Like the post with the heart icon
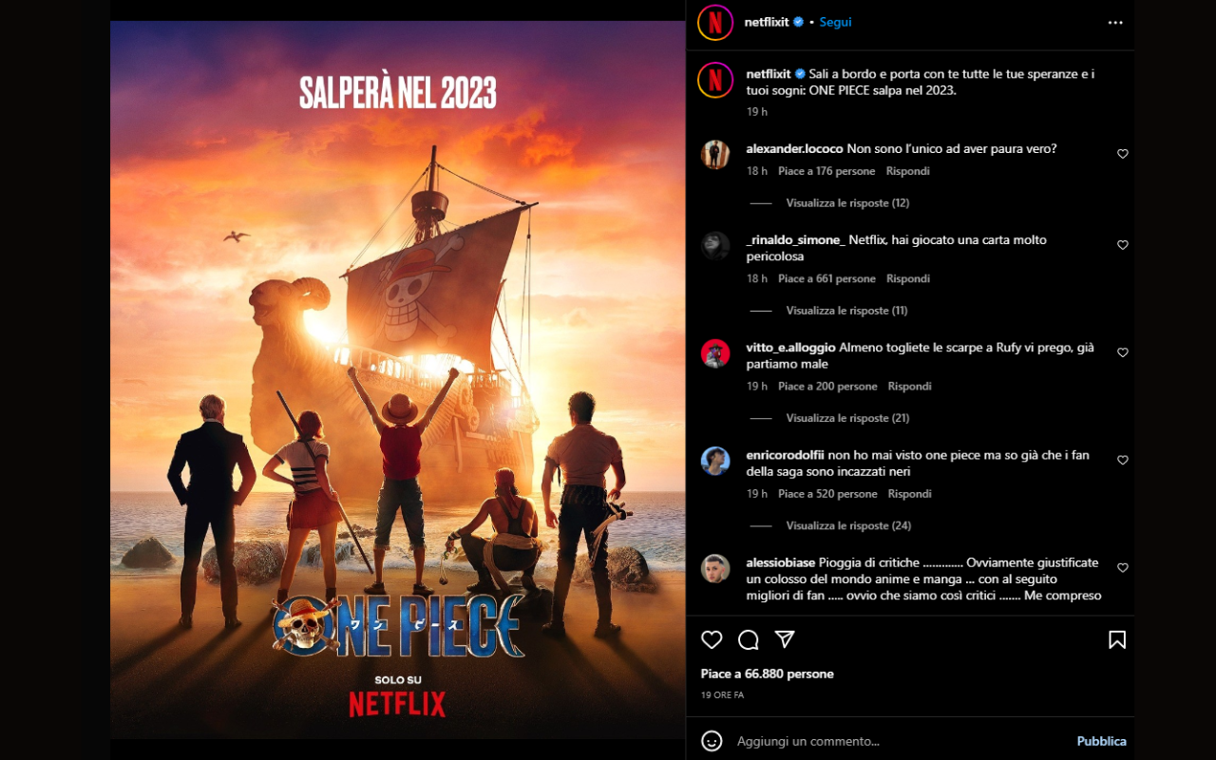Screen dimensions: 1216x760 712,640
